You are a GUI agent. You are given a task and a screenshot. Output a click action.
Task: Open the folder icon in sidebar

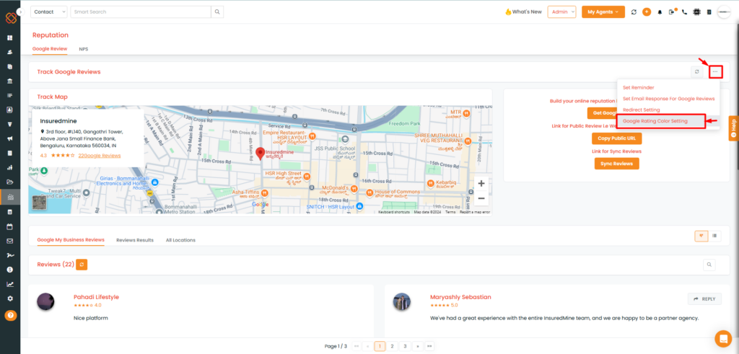10,182
